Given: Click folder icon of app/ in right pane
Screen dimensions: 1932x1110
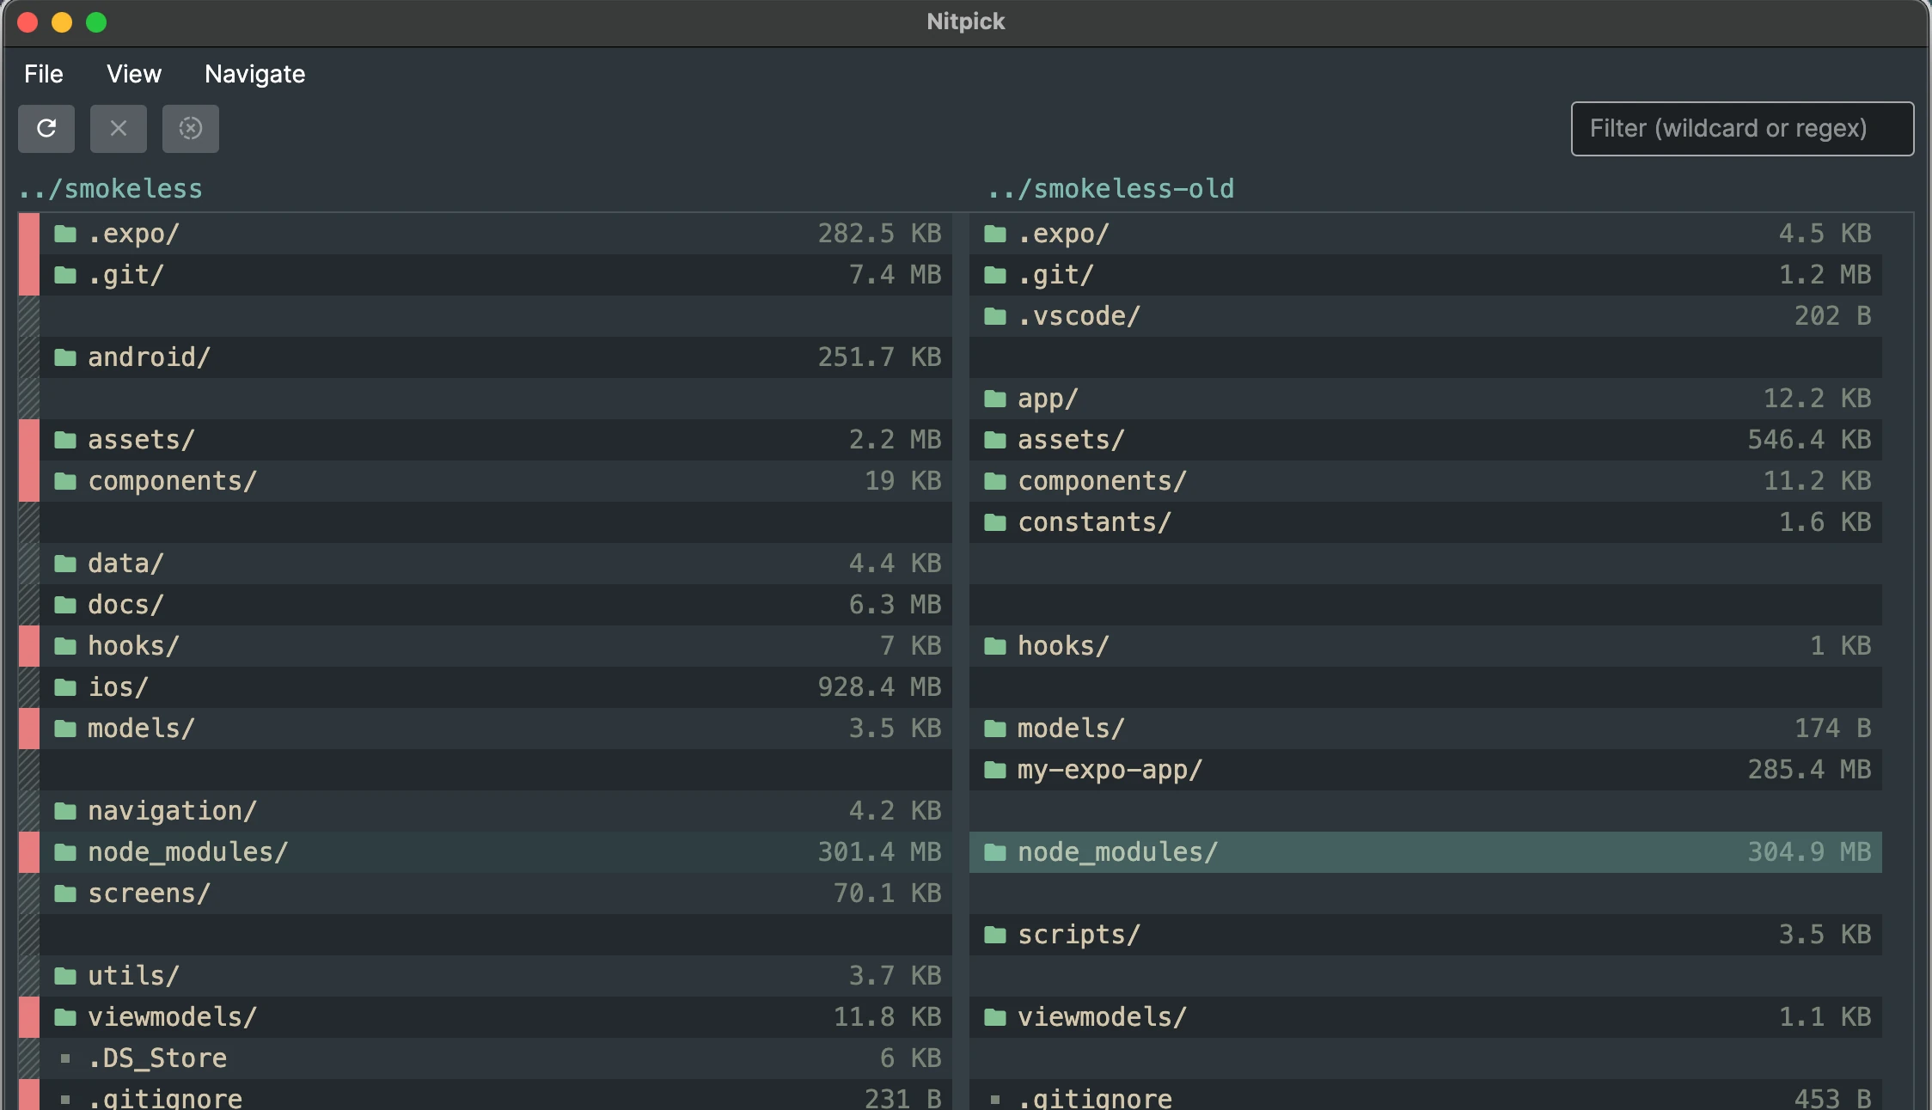Looking at the screenshot, I should click(x=995, y=399).
